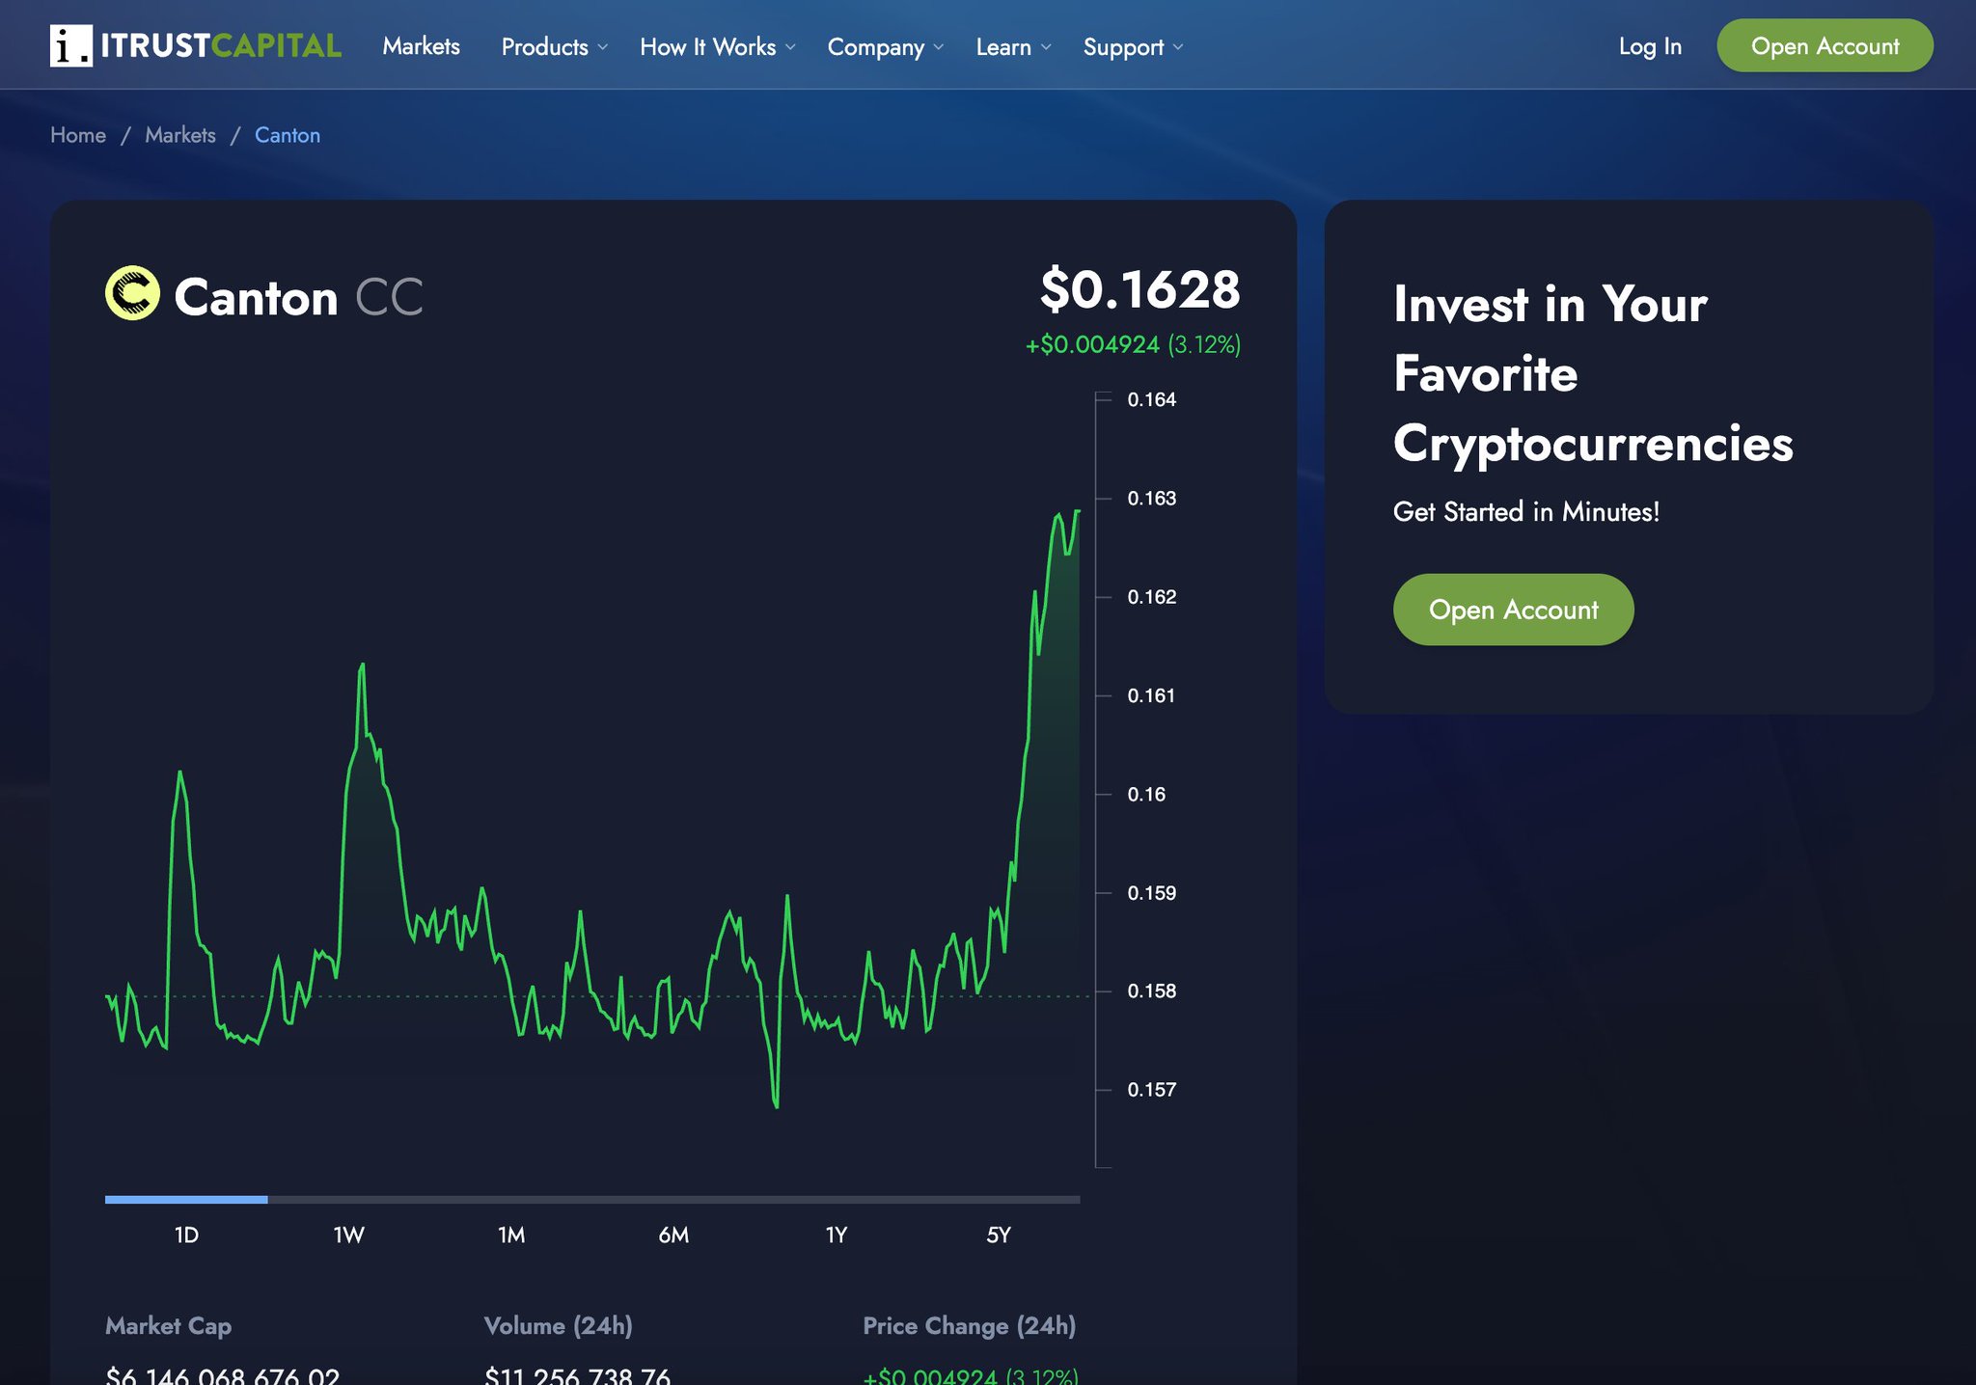Navigate to Home breadcrumb link
The image size is (1976, 1385).
78,135
